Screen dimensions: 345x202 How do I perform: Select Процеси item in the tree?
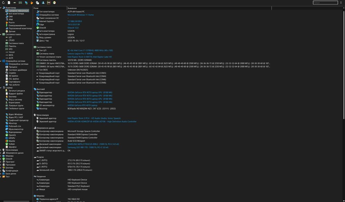click(11, 67)
